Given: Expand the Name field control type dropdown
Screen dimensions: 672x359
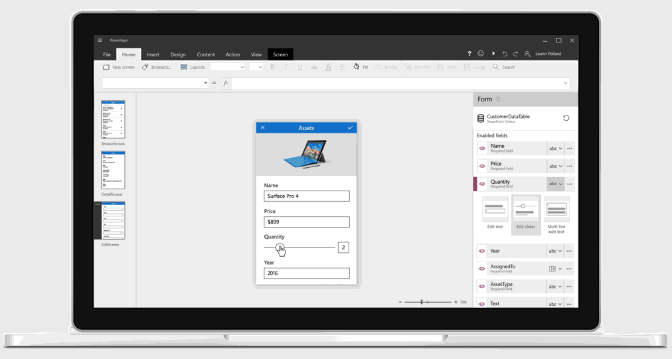Looking at the screenshot, I should click(555, 149).
